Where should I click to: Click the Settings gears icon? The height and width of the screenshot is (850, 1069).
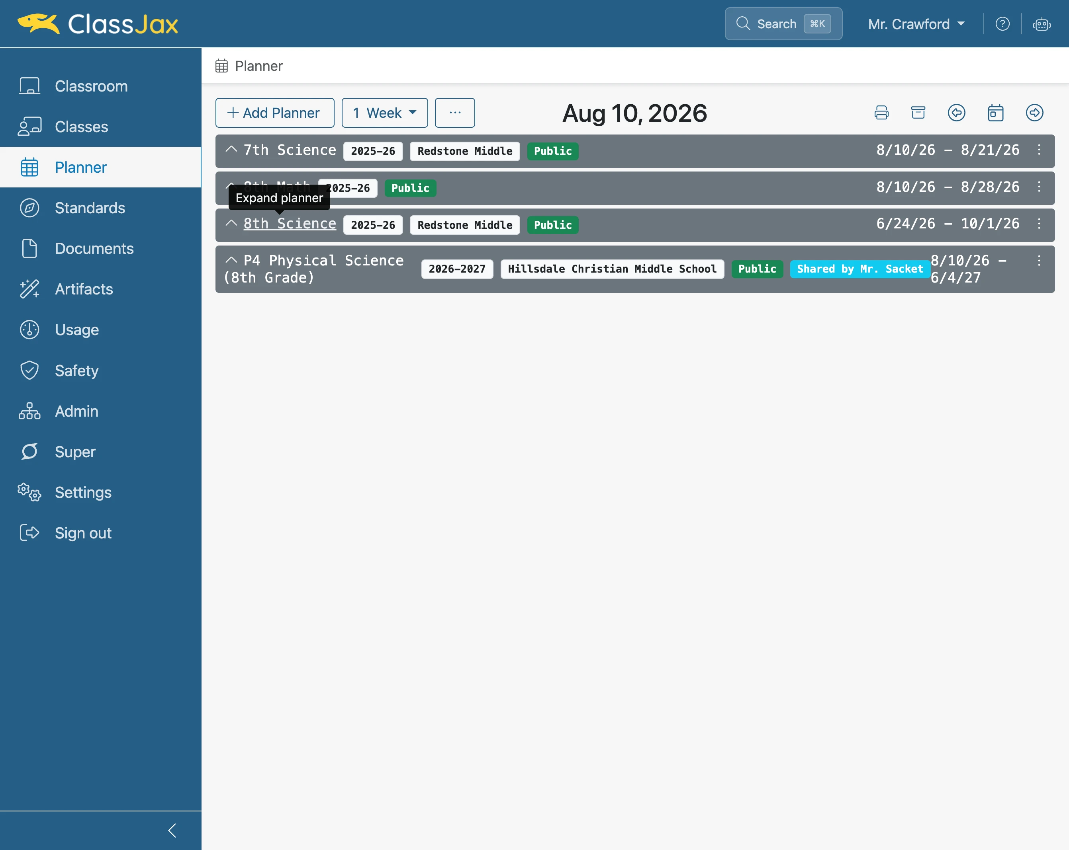[x=29, y=492]
